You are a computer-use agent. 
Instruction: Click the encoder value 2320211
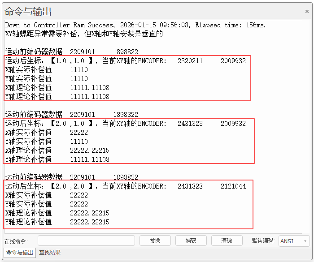coord(190,61)
